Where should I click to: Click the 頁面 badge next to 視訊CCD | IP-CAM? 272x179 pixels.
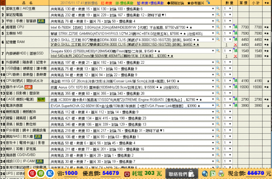click(39, 161)
